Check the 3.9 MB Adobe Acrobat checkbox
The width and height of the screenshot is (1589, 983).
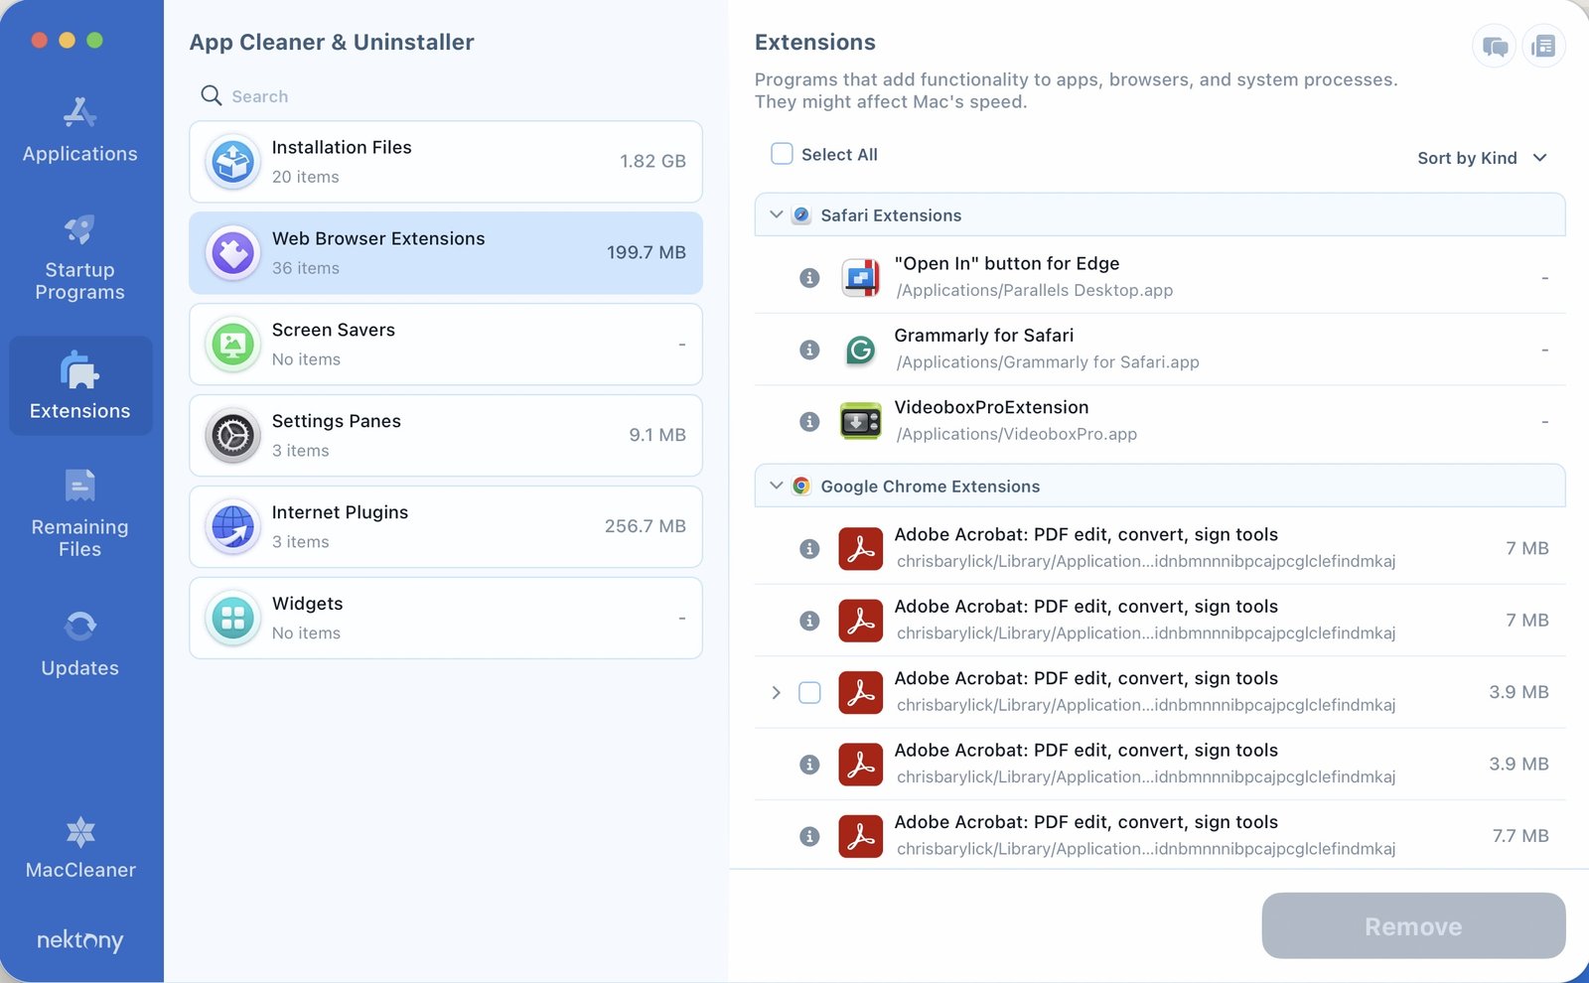[809, 693]
